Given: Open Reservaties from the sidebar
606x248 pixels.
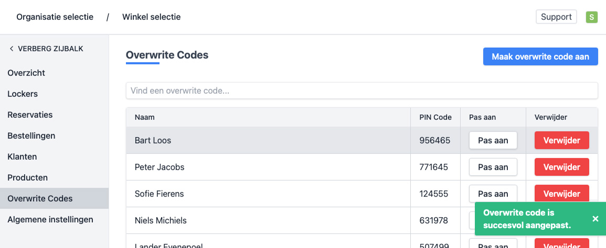Looking at the screenshot, I should (30, 115).
